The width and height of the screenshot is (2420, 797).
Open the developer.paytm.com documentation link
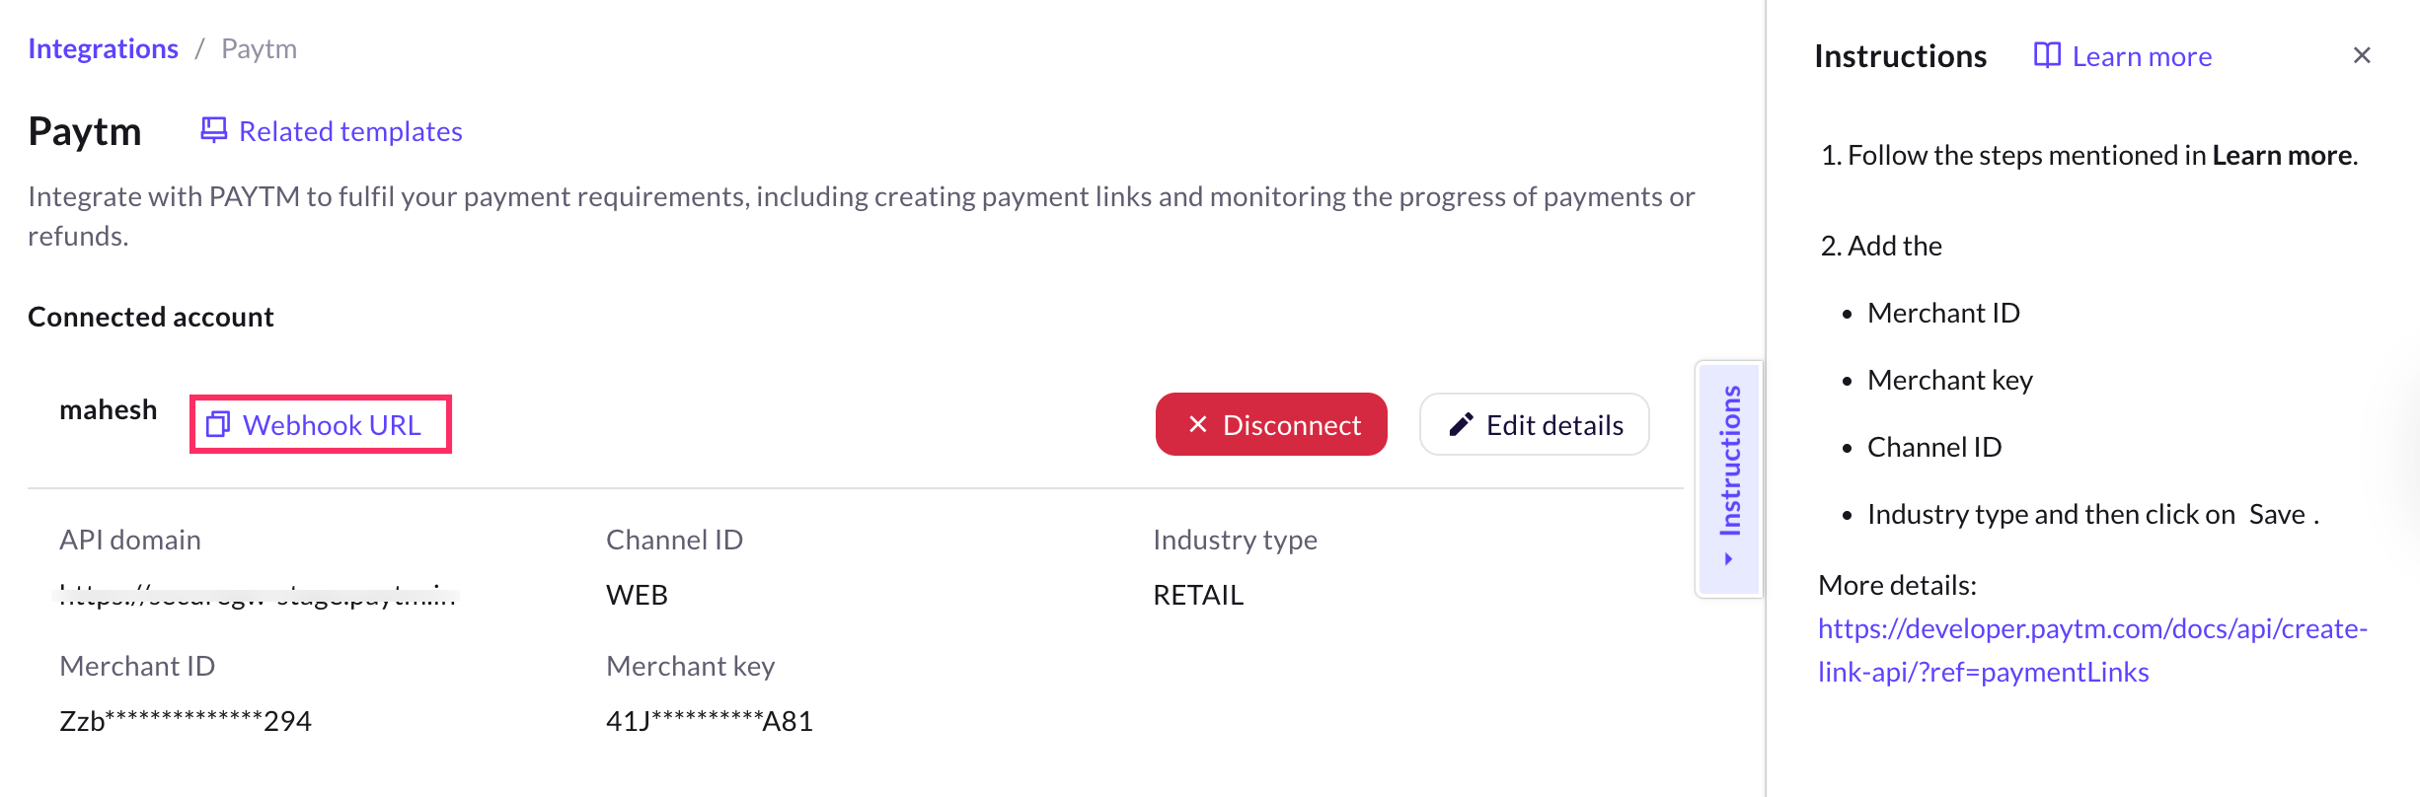tap(2091, 650)
